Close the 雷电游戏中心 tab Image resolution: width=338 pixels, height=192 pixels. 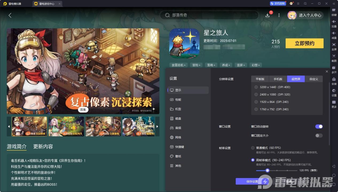pyautogui.click(x=59, y=4)
